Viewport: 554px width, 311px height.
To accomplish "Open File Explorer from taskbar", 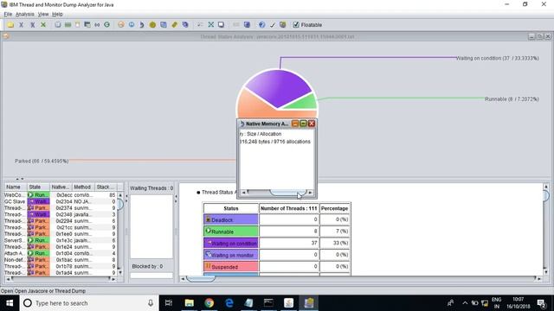I will coord(190,303).
